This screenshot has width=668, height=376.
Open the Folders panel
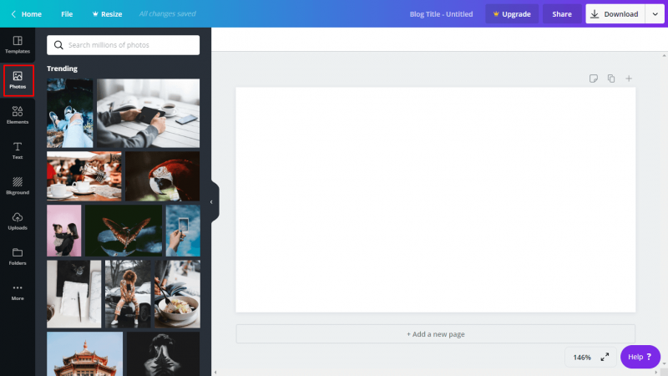coord(18,257)
